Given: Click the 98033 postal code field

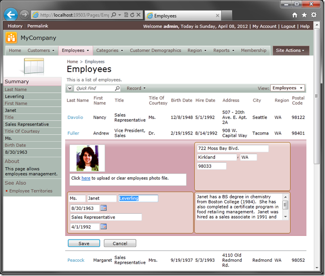Looking at the screenshot, I should point(211,166).
